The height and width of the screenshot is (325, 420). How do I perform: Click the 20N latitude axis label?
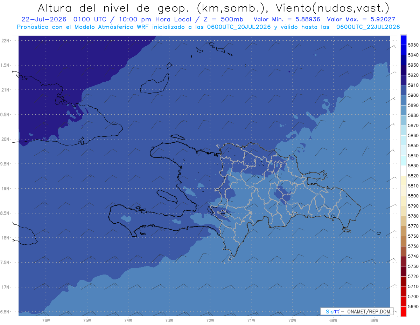5,139
